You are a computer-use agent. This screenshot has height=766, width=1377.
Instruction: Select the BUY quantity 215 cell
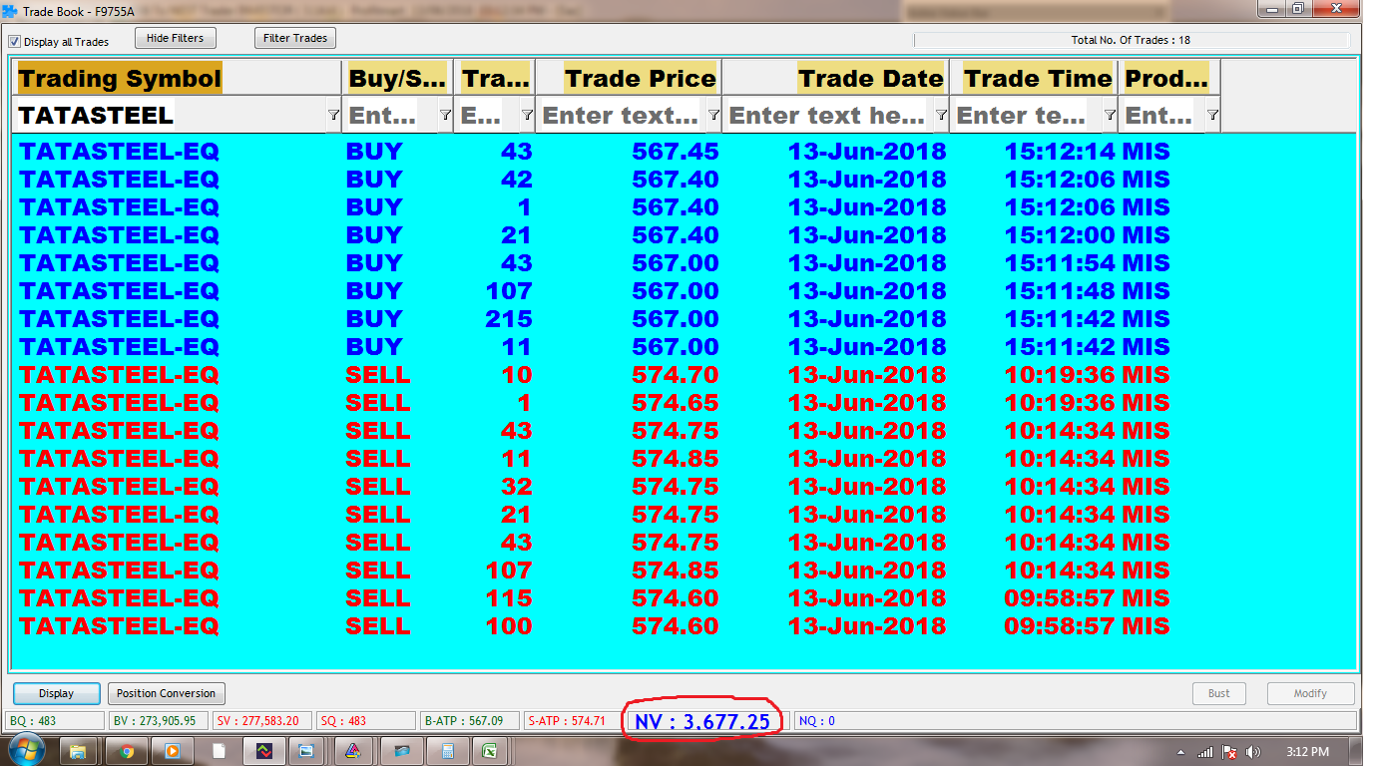pyautogui.click(x=509, y=319)
